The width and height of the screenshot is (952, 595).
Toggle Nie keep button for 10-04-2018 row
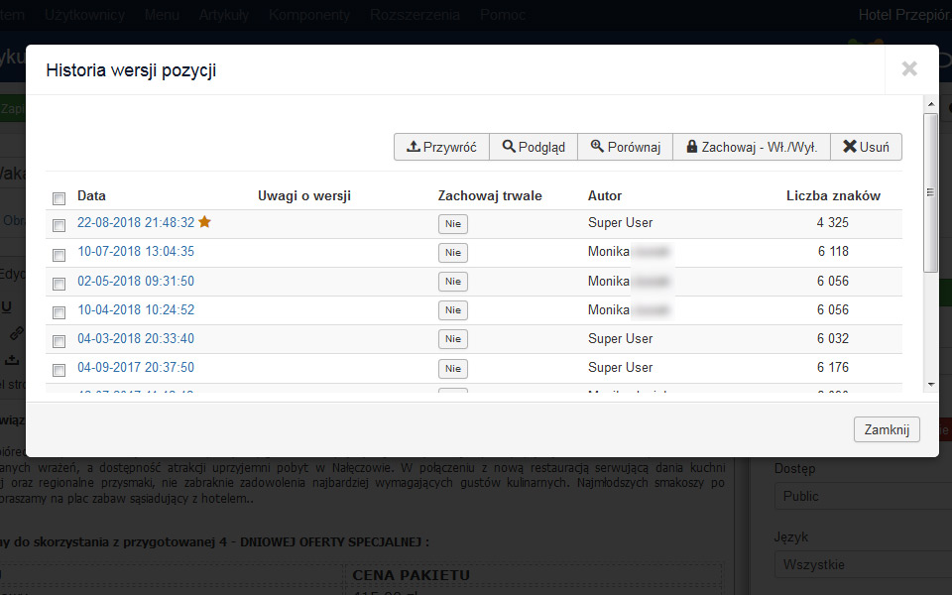pyautogui.click(x=453, y=310)
